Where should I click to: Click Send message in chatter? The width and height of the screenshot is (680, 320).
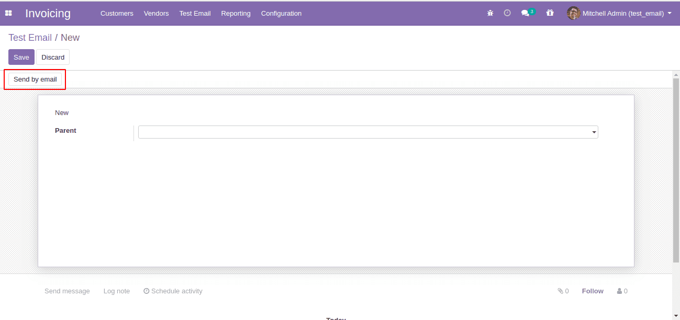click(67, 291)
